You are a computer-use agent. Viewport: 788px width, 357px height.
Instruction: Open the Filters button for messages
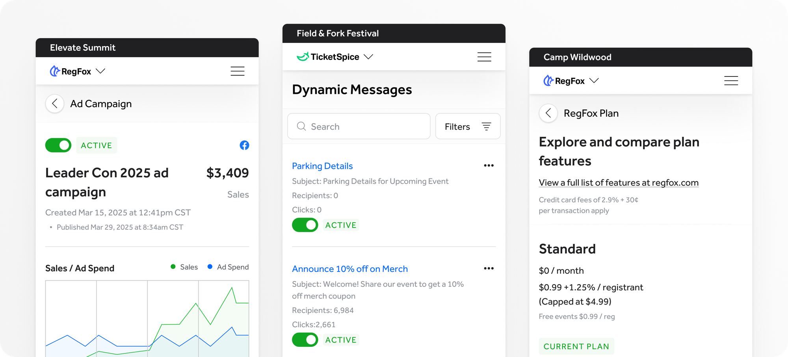(468, 126)
